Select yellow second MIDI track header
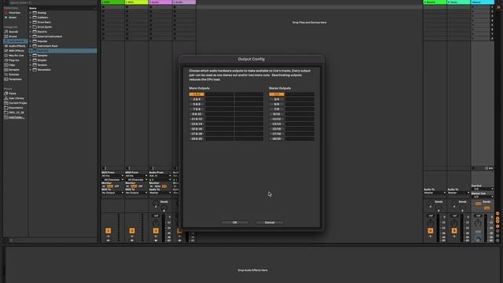 [137, 2]
